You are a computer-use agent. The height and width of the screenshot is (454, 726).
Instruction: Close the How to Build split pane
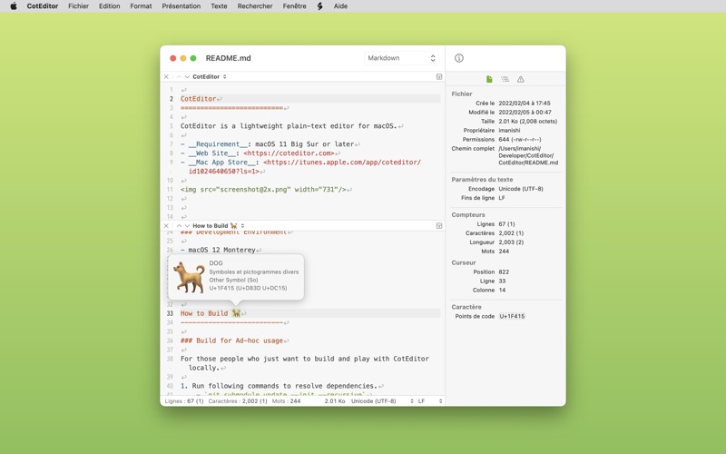[166, 225]
